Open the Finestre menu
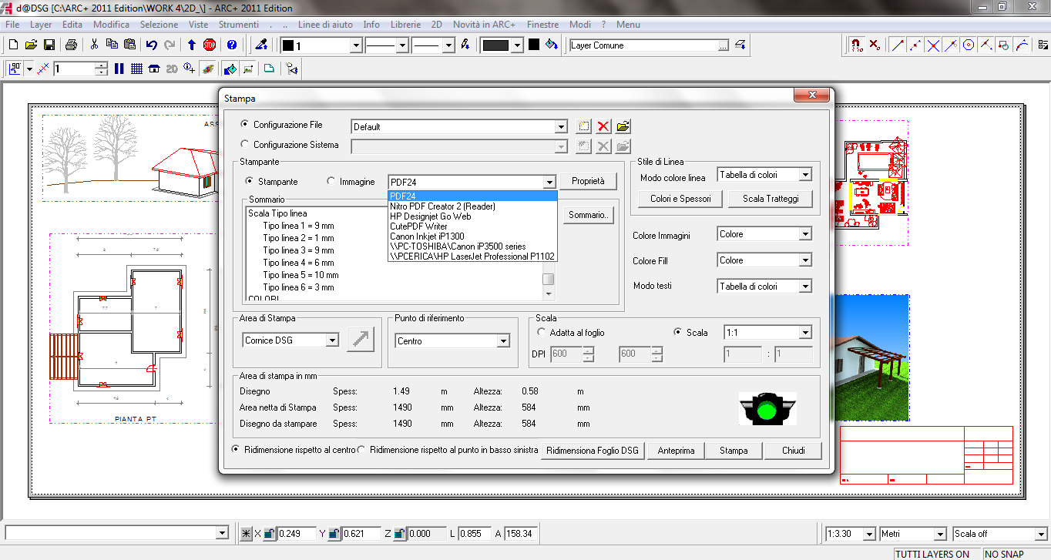 (x=543, y=25)
